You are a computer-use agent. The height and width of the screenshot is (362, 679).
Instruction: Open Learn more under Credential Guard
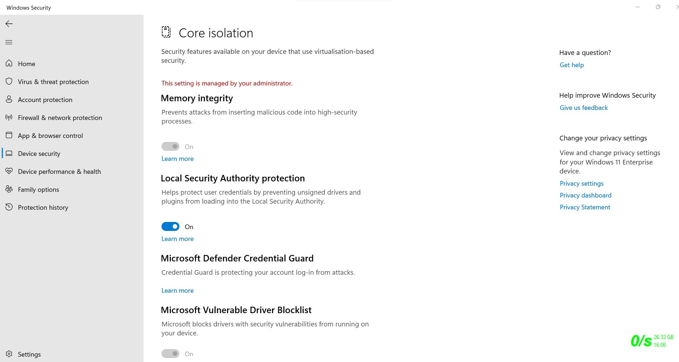point(177,291)
